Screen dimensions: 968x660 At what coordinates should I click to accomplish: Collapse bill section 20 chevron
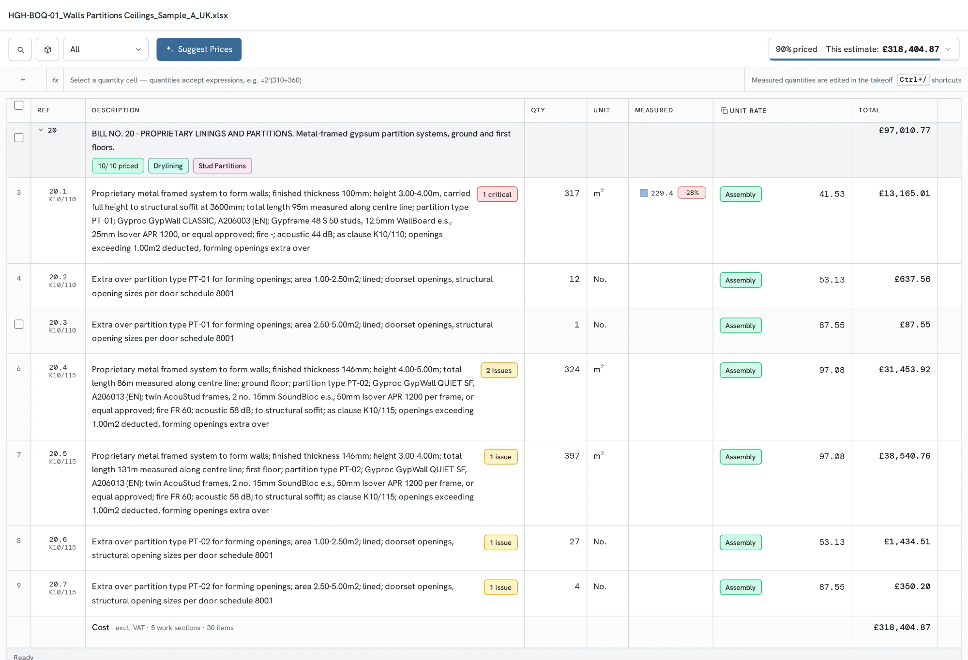(41, 130)
